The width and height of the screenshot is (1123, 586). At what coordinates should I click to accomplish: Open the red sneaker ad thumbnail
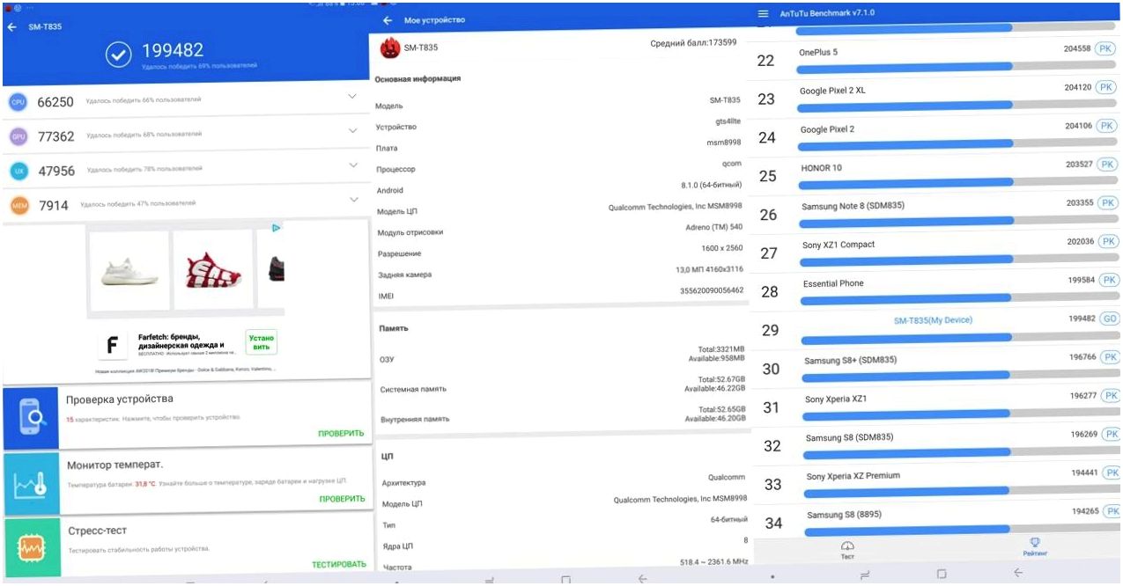click(213, 269)
